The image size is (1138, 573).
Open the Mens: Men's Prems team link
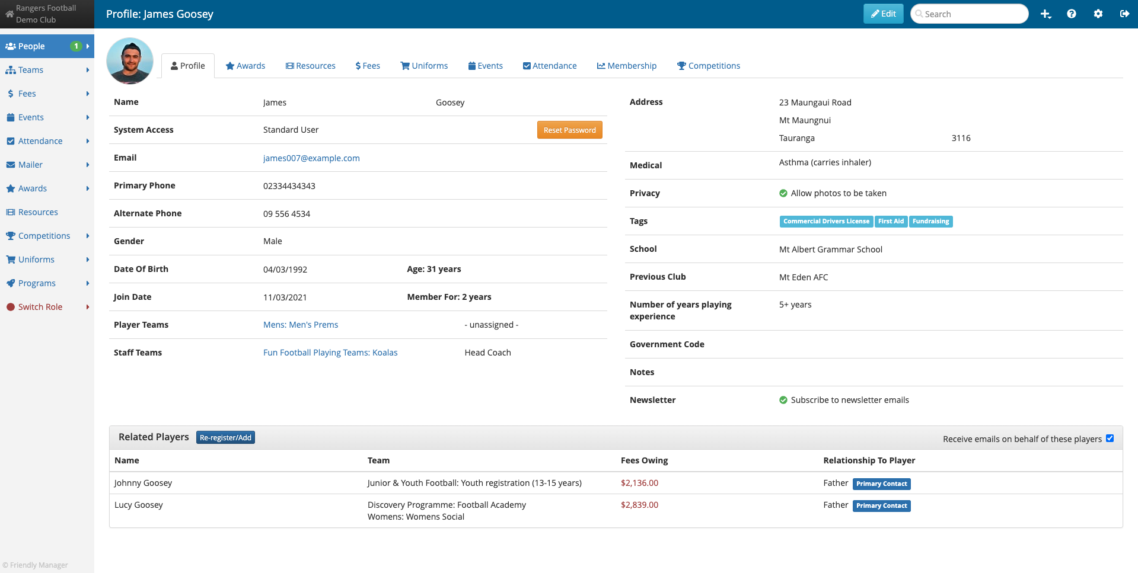click(x=300, y=325)
